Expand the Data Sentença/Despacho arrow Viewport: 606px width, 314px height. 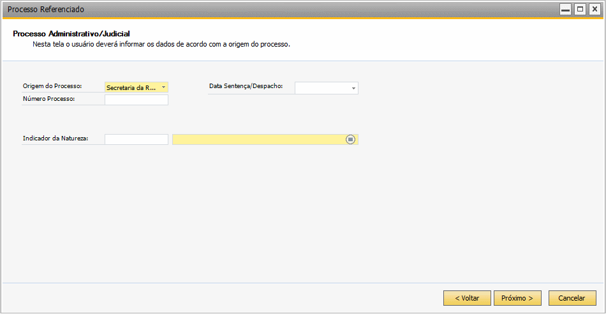(x=353, y=89)
